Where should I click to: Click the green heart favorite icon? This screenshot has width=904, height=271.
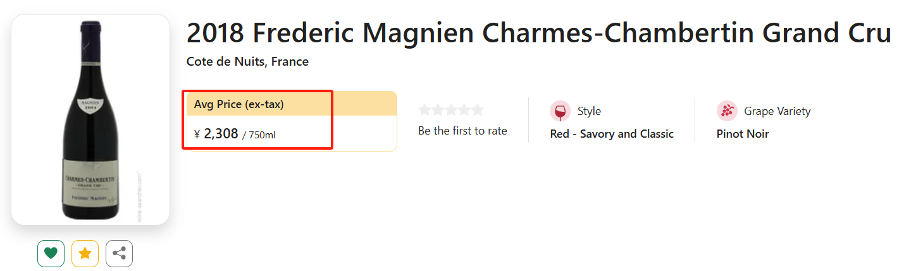click(x=51, y=254)
